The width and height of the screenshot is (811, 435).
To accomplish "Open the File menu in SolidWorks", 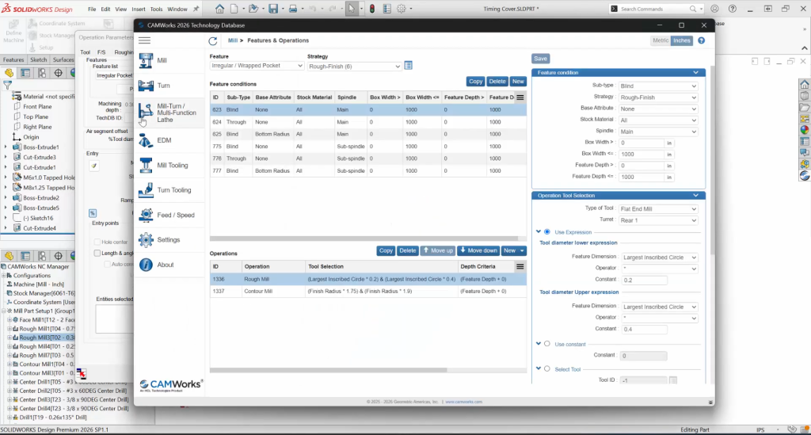I will click(92, 10).
